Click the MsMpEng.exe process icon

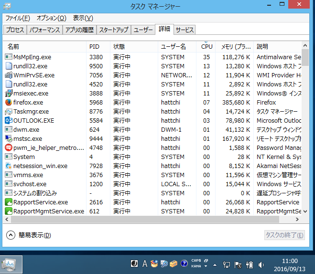(9, 57)
